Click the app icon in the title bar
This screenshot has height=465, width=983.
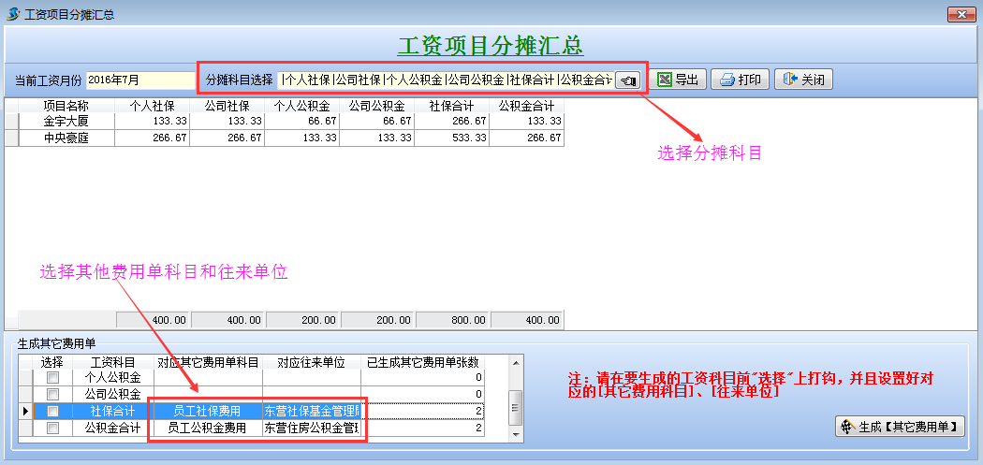coord(12,14)
